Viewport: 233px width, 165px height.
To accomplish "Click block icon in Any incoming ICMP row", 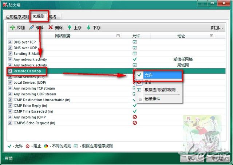I will (x=135, y=117).
